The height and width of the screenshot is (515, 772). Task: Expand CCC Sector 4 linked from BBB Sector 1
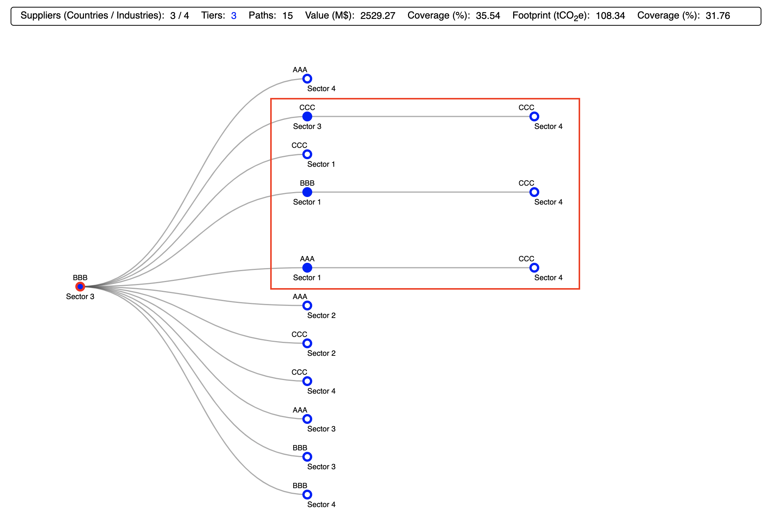pos(534,192)
